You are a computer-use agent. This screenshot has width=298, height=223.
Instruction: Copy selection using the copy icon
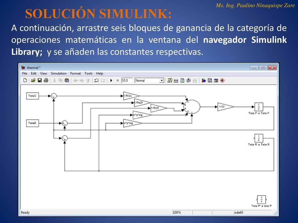(x=61, y=80)
